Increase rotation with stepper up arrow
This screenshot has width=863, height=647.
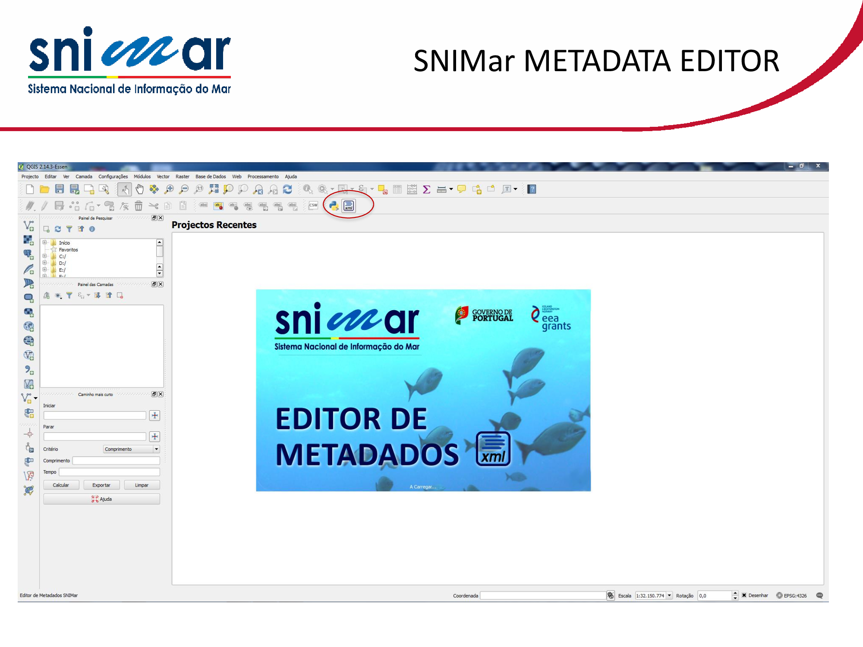tap(735, 593)
